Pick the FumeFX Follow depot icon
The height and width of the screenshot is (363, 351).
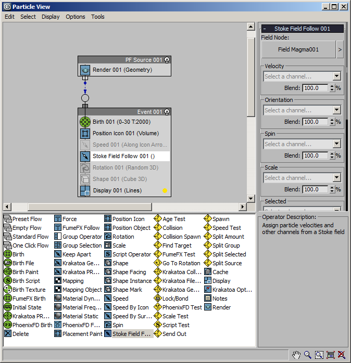58,228
